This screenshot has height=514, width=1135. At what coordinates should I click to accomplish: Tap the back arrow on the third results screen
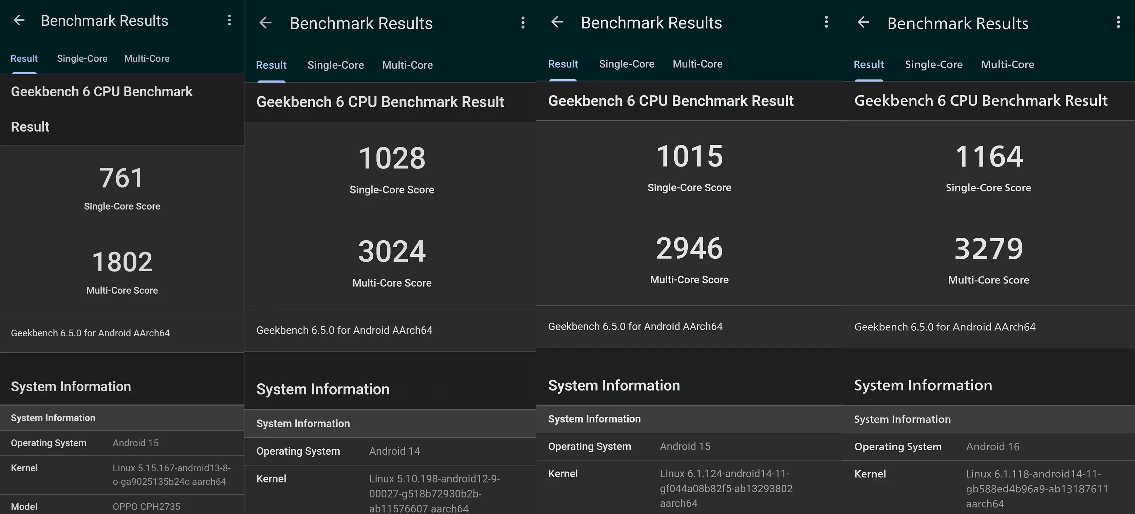pyautogui.click(x=557, y=22)
